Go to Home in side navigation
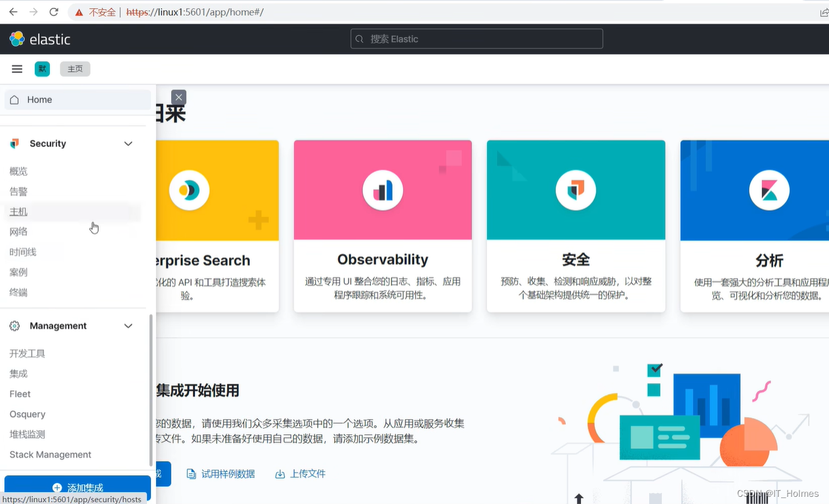This screenshot has width=829, height=504. click(77, 100)
